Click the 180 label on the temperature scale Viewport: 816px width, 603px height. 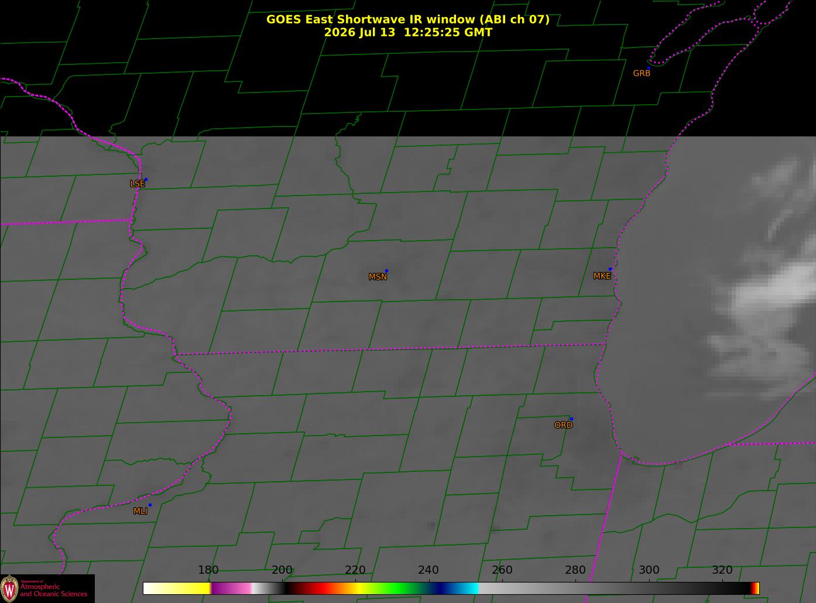pyautogui.click(x=208, y=570)
